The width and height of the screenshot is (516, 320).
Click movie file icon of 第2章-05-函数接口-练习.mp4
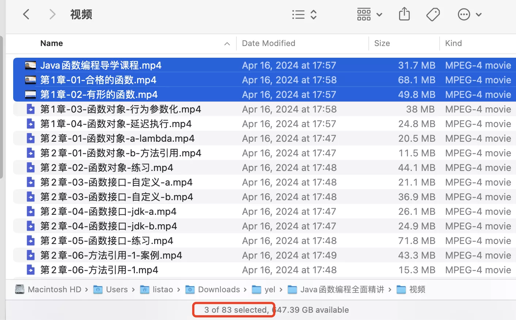(x=31, y=241)
